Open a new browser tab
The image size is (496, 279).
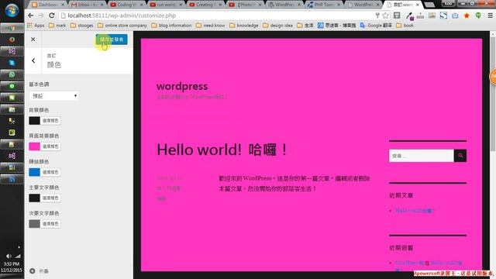click(x=429, y=5)
